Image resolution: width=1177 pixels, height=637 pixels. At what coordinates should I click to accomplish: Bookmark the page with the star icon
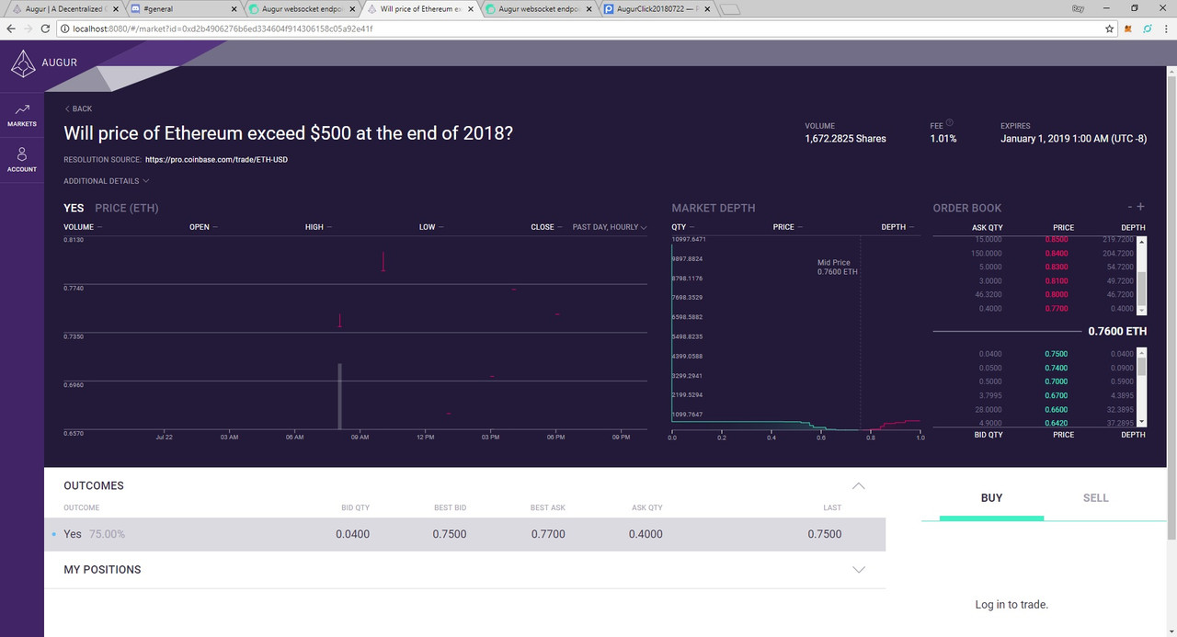coord(1110,28)
